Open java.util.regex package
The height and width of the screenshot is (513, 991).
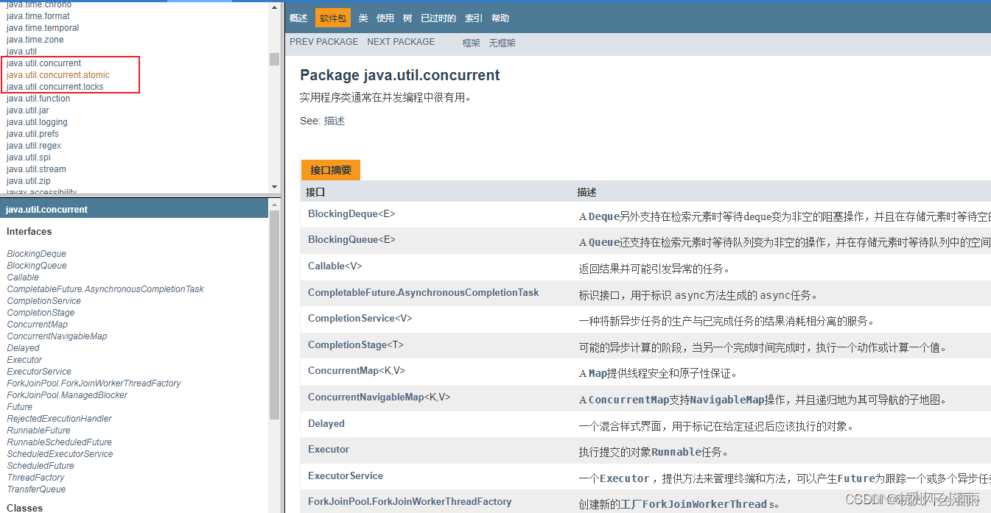click(34, 146)
